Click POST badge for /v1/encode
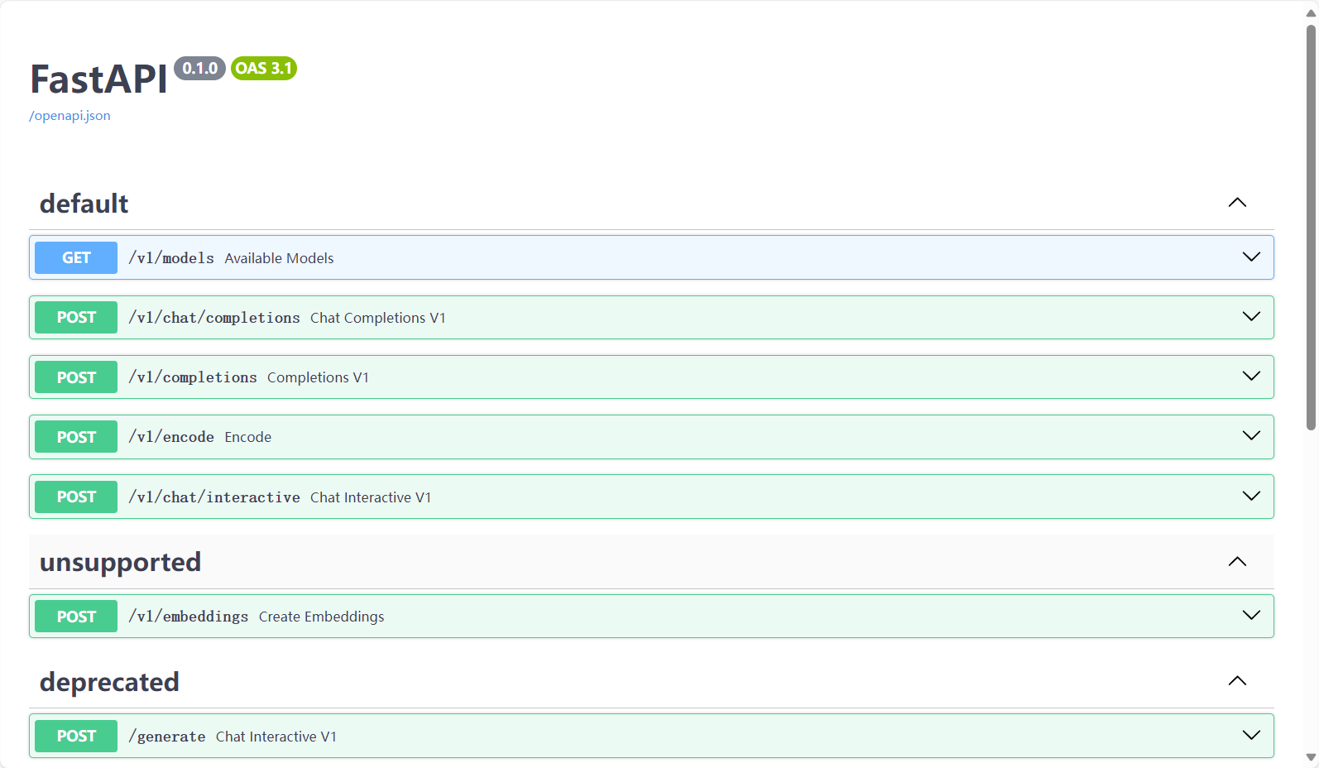Image resolution: width=1319 pixels, height=768 pixels. 76,437
